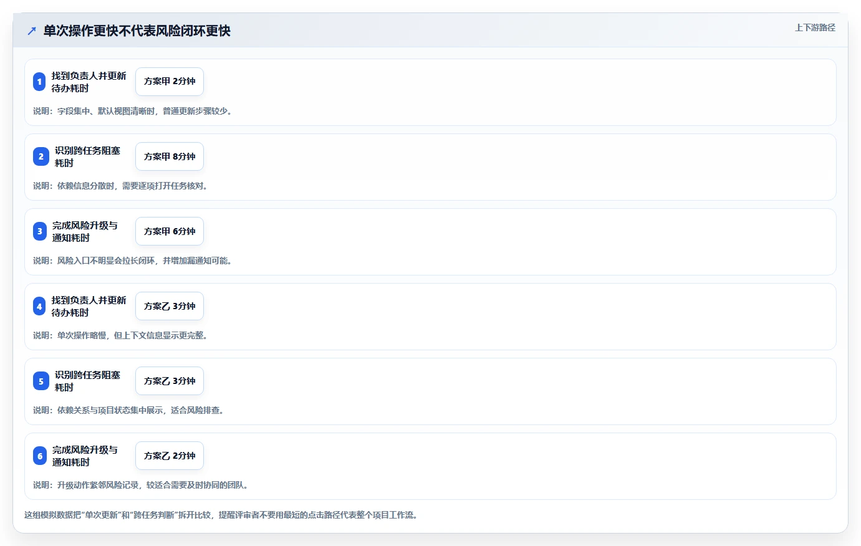Click the 方案甲 6分钟 chip
The height and width of the screenshot is (546, 861).
170,231
